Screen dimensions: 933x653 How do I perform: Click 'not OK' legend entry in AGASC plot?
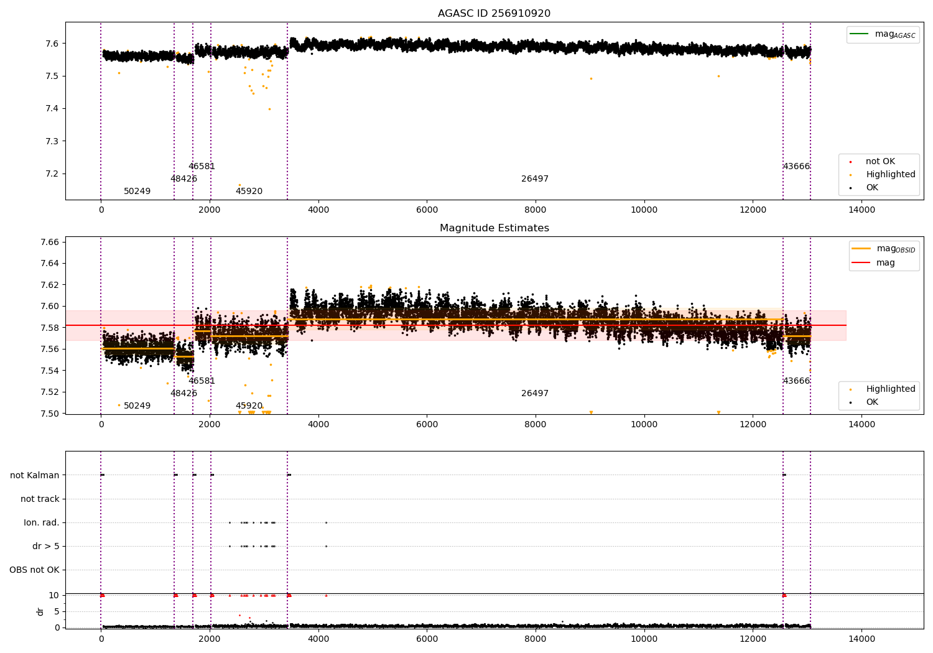coord(880,162)
